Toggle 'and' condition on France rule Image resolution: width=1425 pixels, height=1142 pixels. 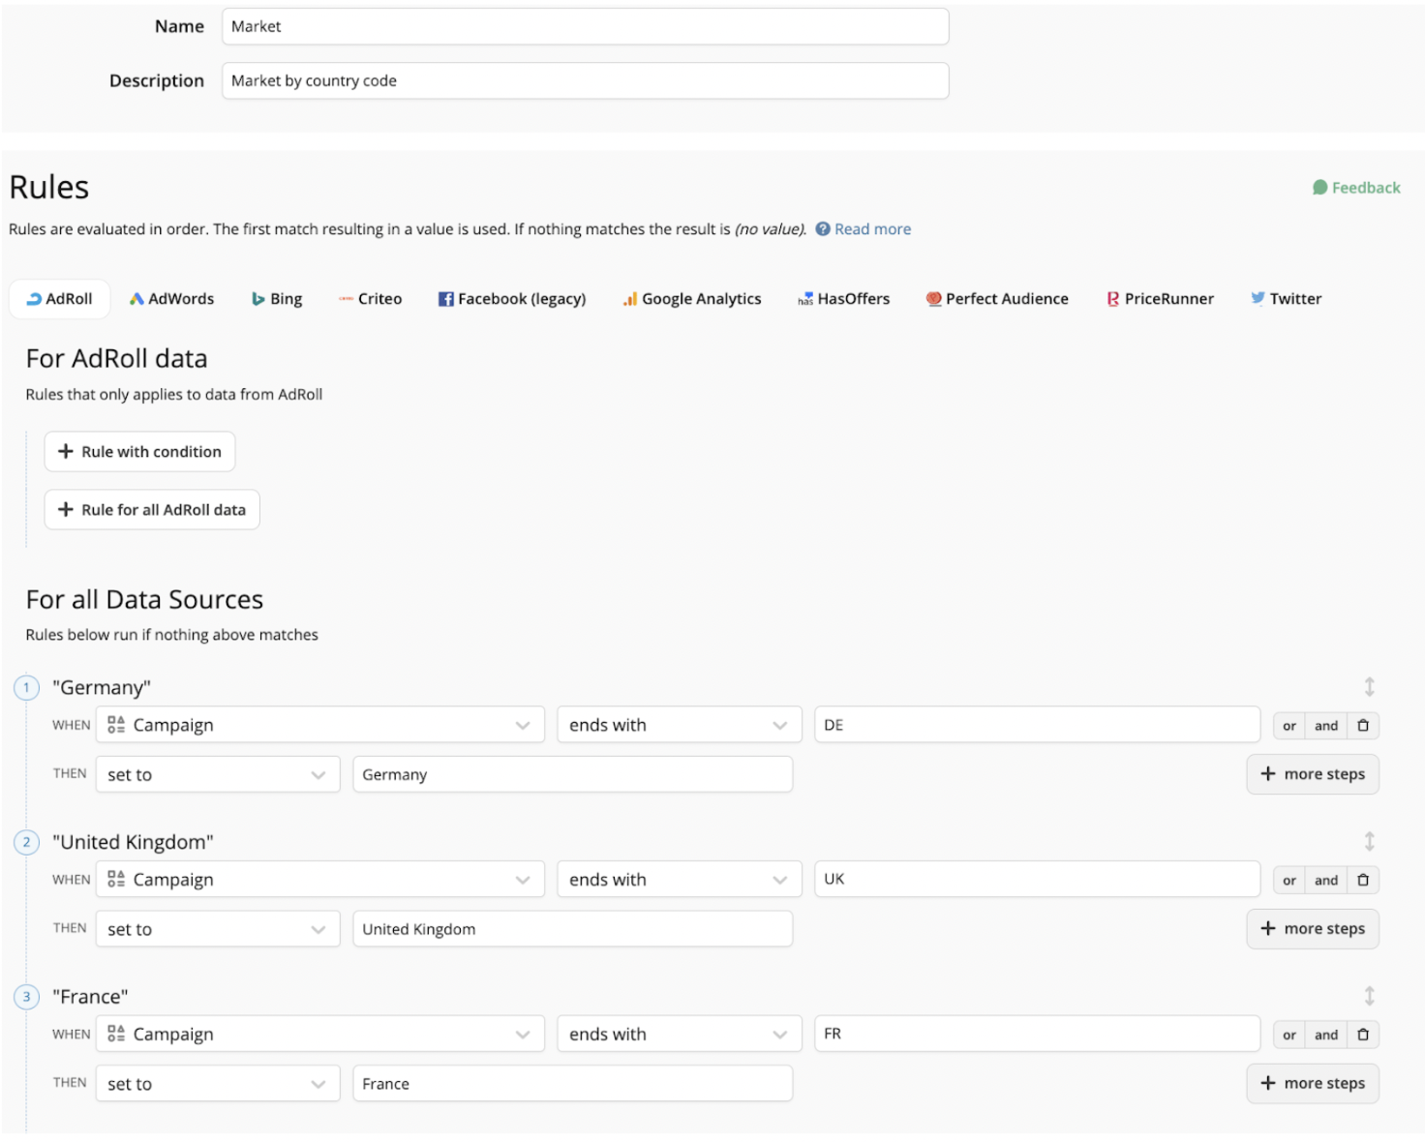pyautogui.click(x=1325, y=1034)
